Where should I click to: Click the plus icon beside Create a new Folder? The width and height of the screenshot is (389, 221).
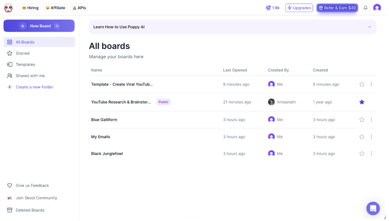pos(9,87)
